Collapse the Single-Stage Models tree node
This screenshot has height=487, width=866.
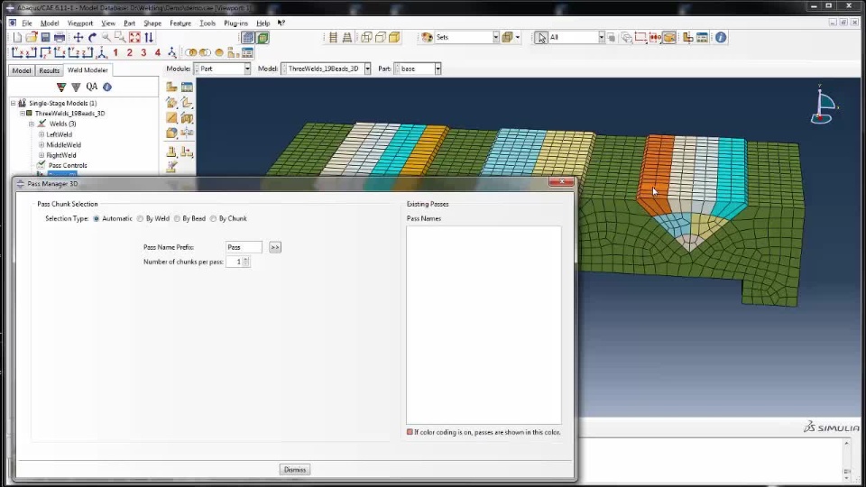(14, 103)
